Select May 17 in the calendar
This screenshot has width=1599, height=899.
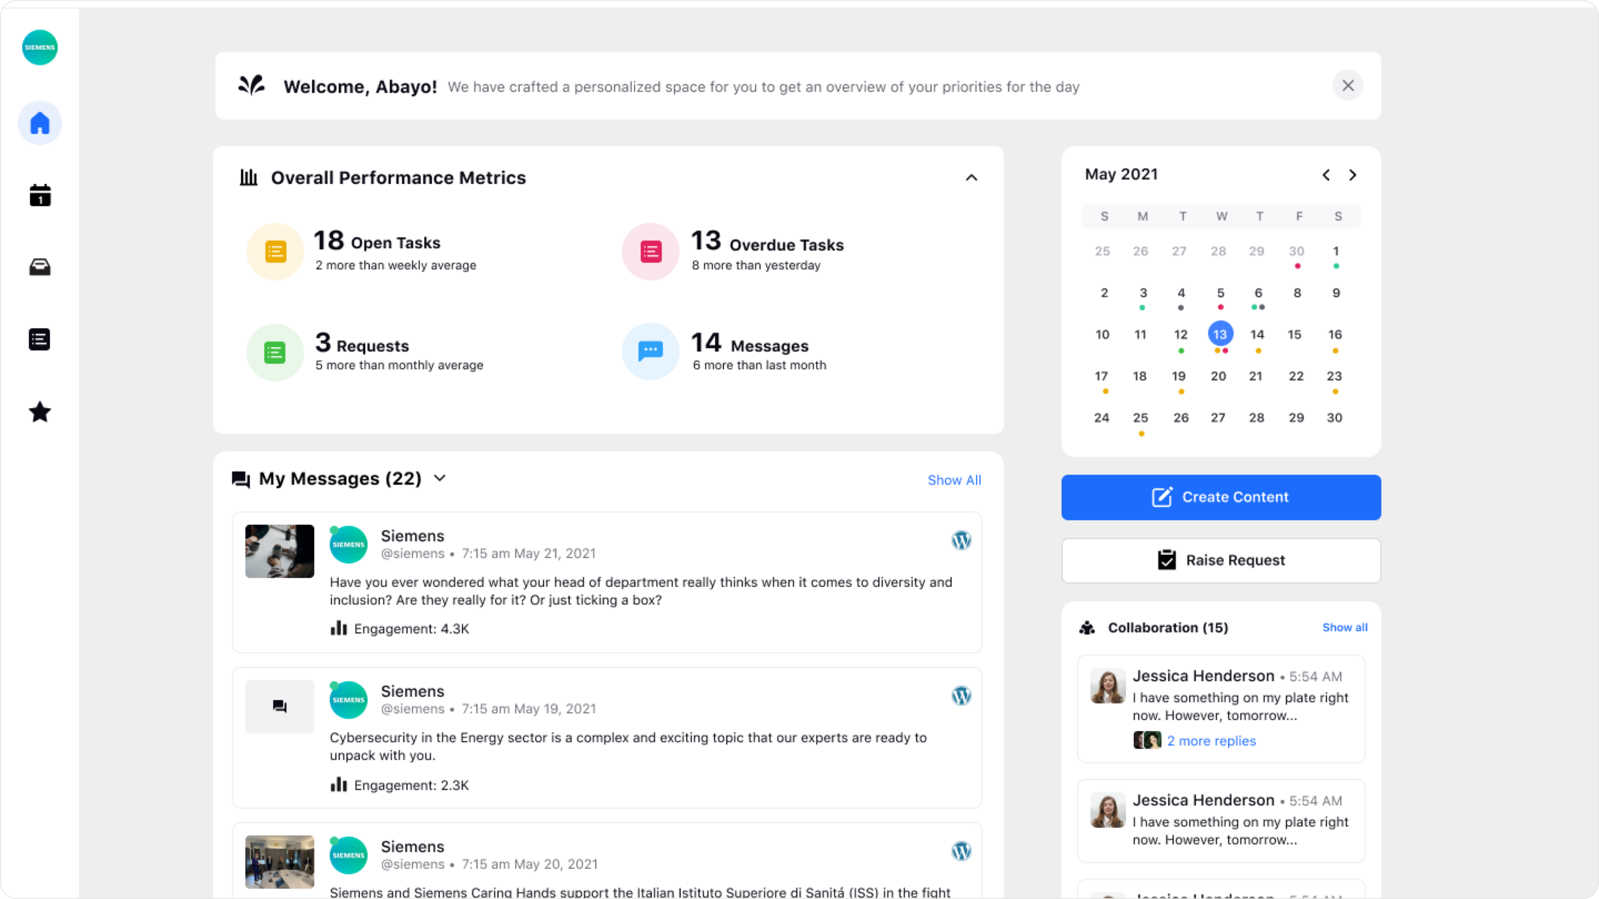(x=1101, y=377)
